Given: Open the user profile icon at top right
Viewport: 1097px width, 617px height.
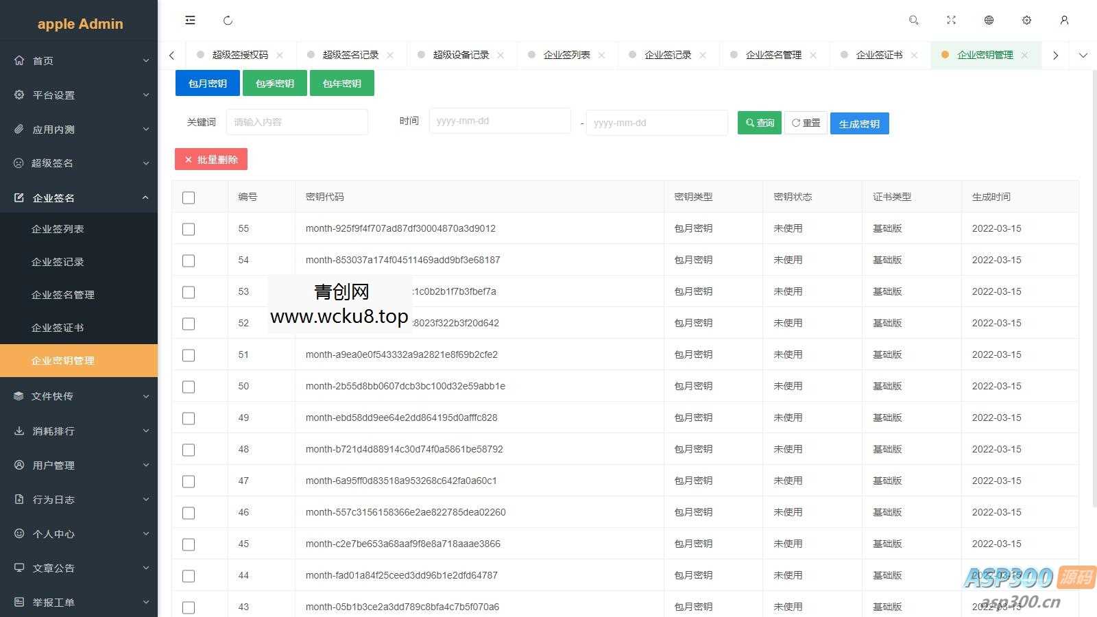Looking at the screenshot, I should pyautogui.click(x=1064, y=20).
